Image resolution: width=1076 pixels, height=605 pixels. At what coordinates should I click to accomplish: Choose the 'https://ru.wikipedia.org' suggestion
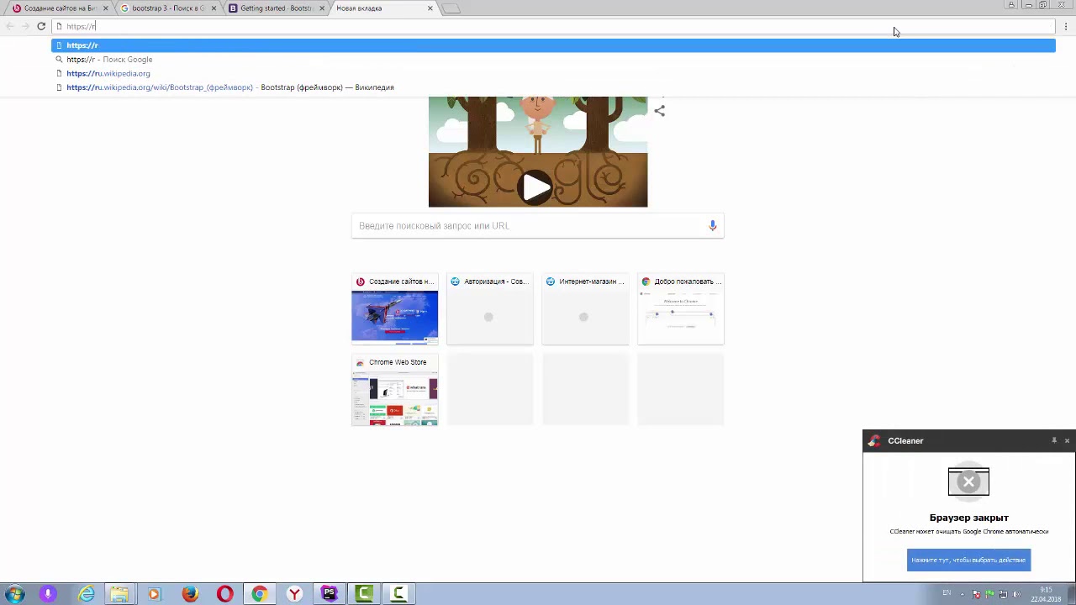[553, 73]
